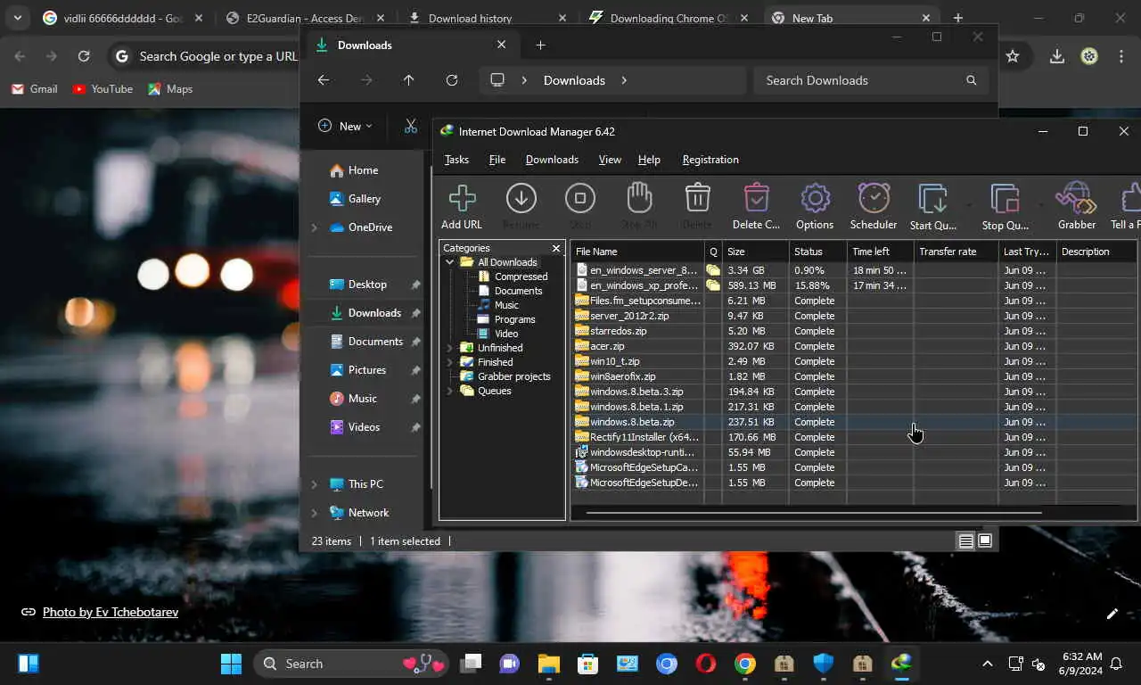Select Pictures in Explorer sidebar
This screenshot has height=685, width=1141.
367,370
